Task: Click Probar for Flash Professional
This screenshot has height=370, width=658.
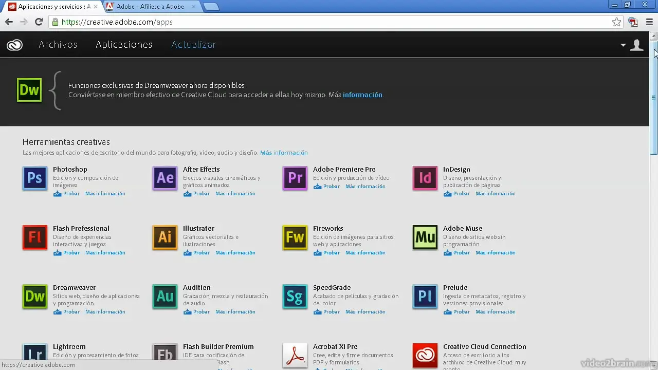Action: (67, 253)
